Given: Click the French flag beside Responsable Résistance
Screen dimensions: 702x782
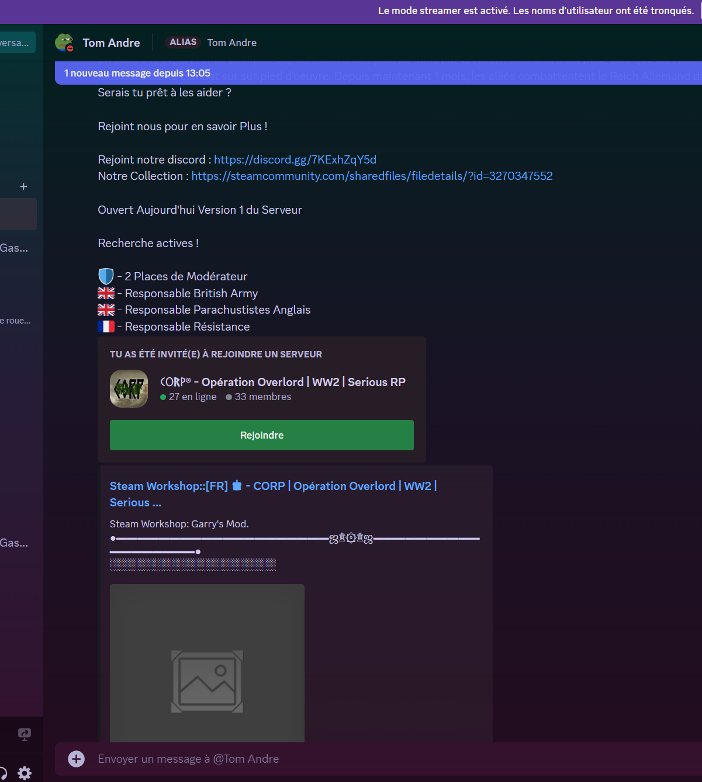Looking at the screenshot, I should click(x=106, y=326).
